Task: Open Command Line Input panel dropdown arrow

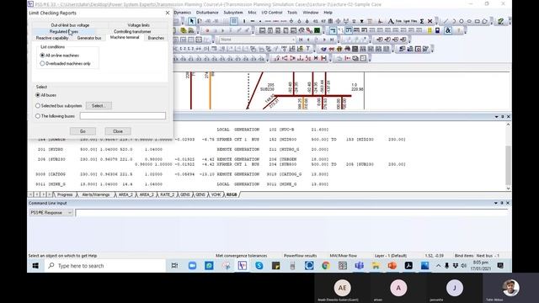Action: [496, 203]
